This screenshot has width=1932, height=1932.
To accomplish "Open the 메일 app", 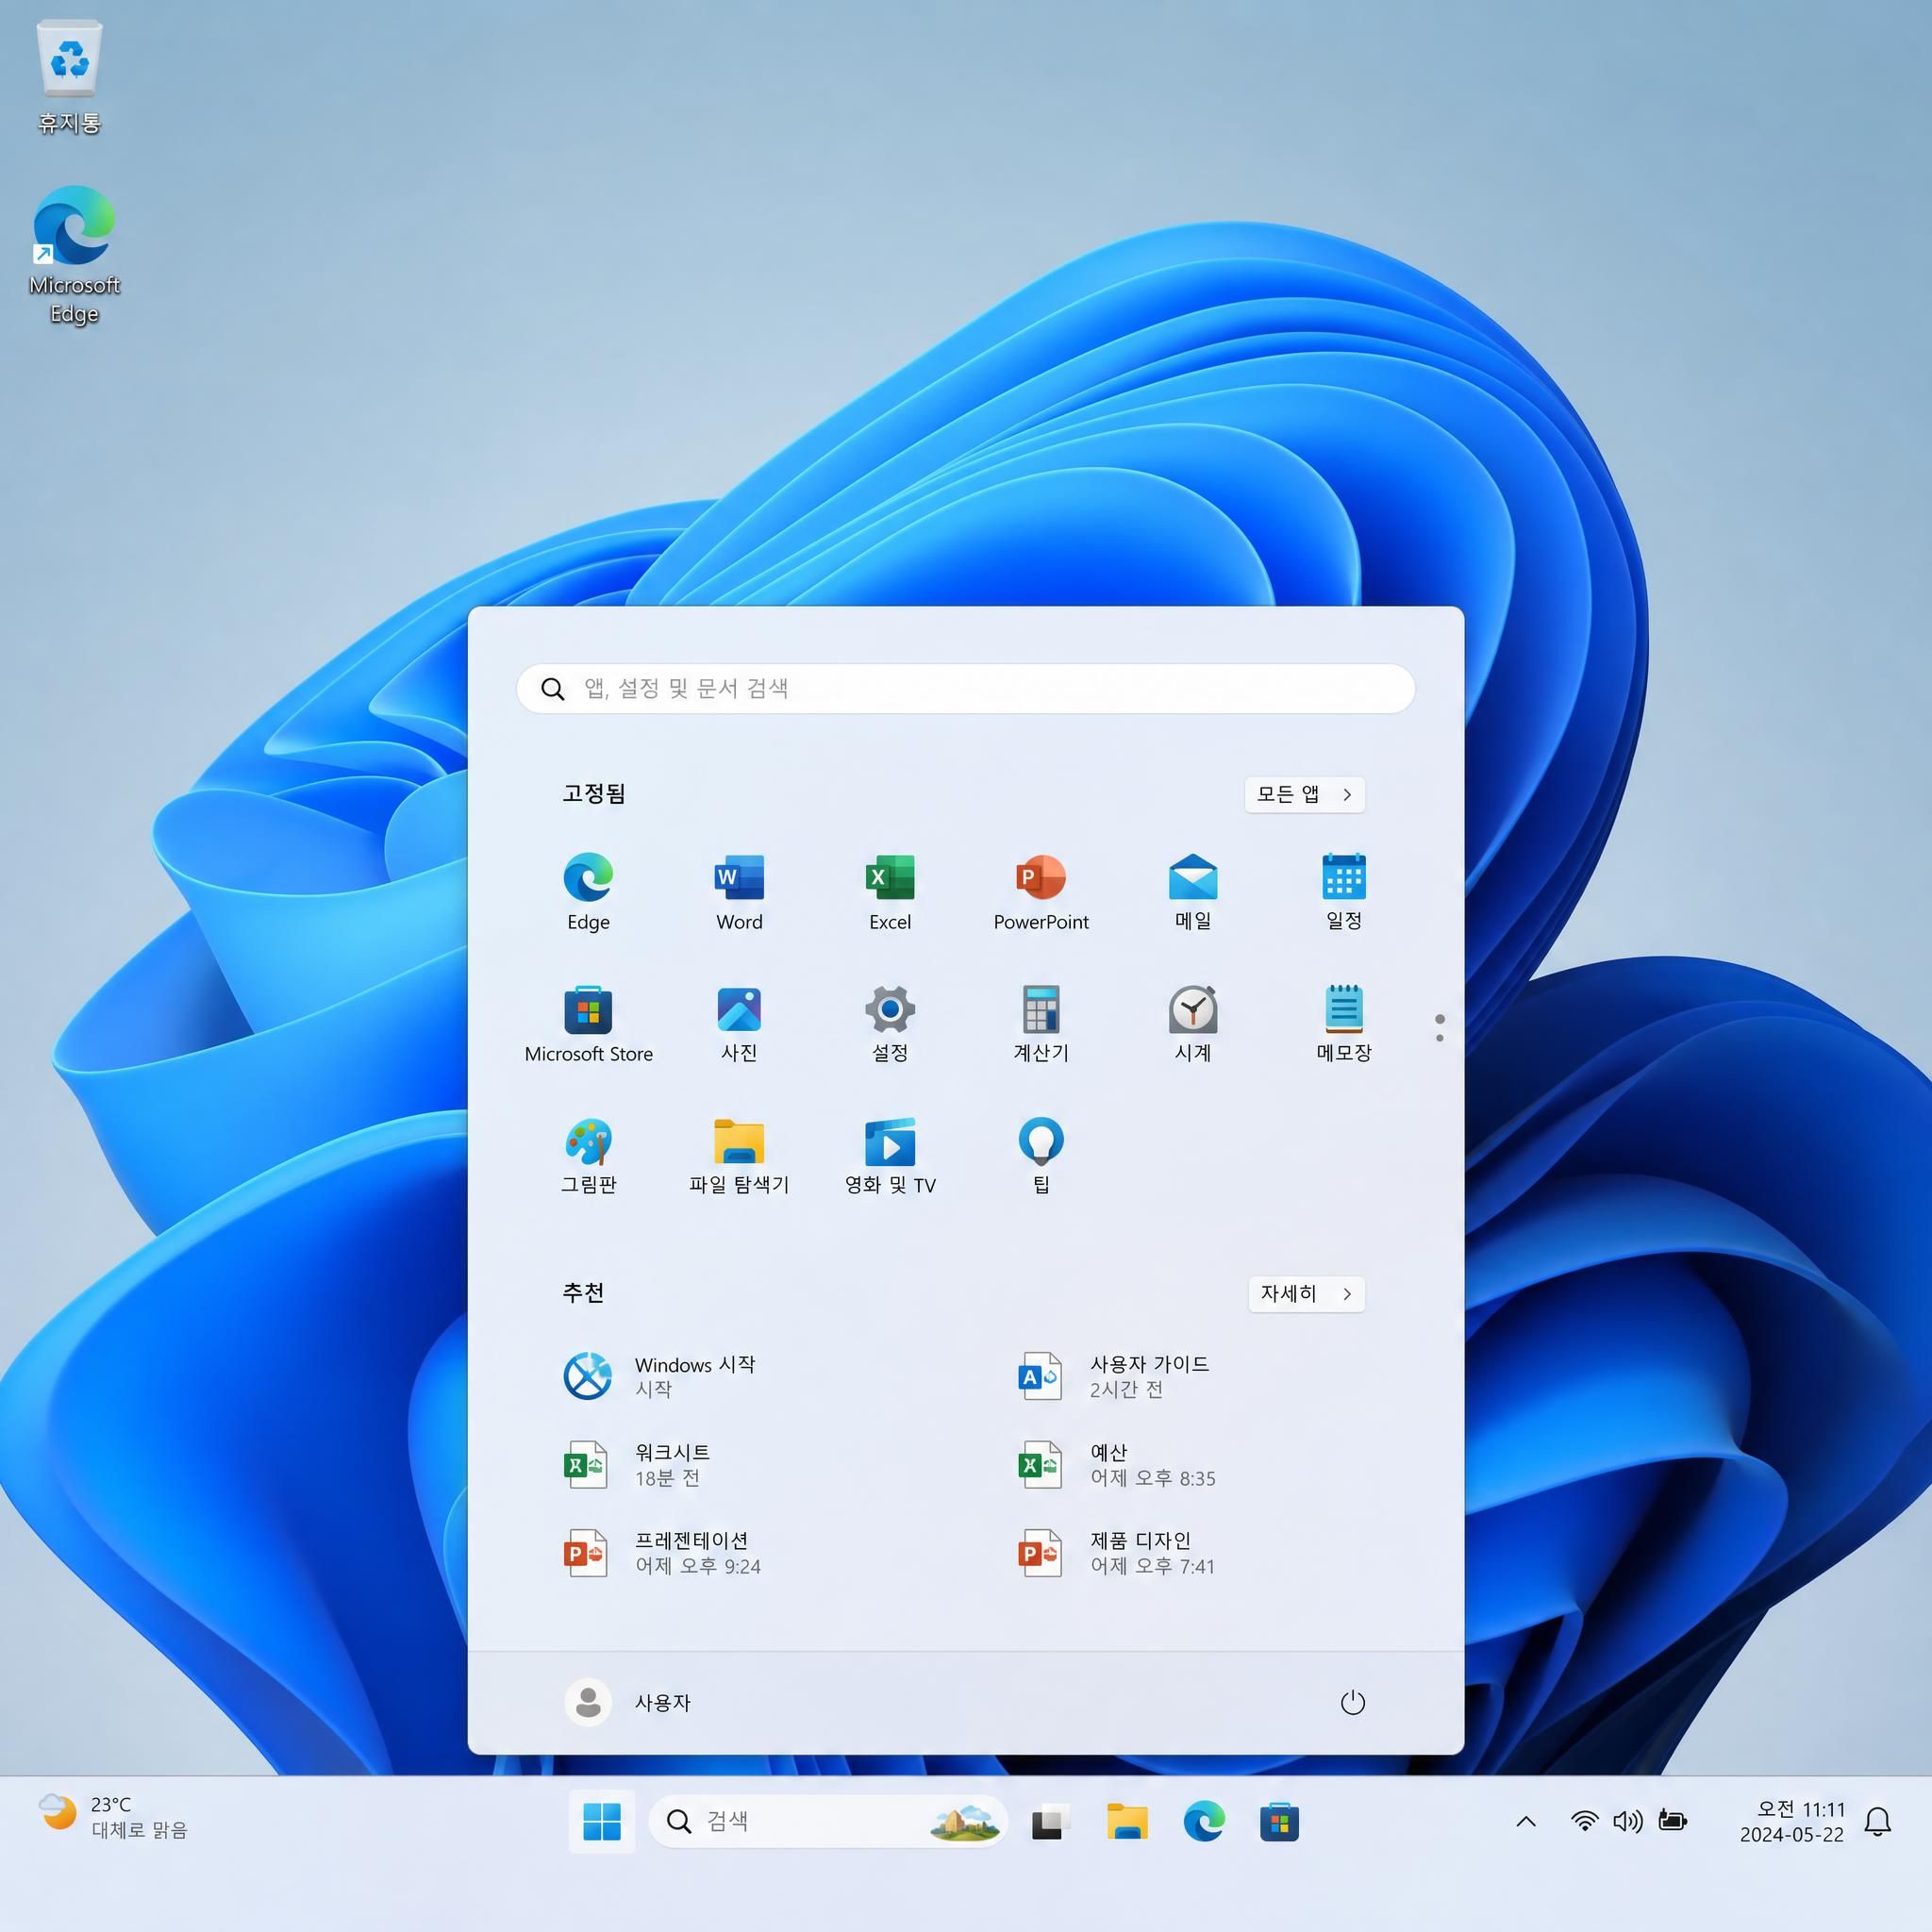I will [x=1193, y=892].
